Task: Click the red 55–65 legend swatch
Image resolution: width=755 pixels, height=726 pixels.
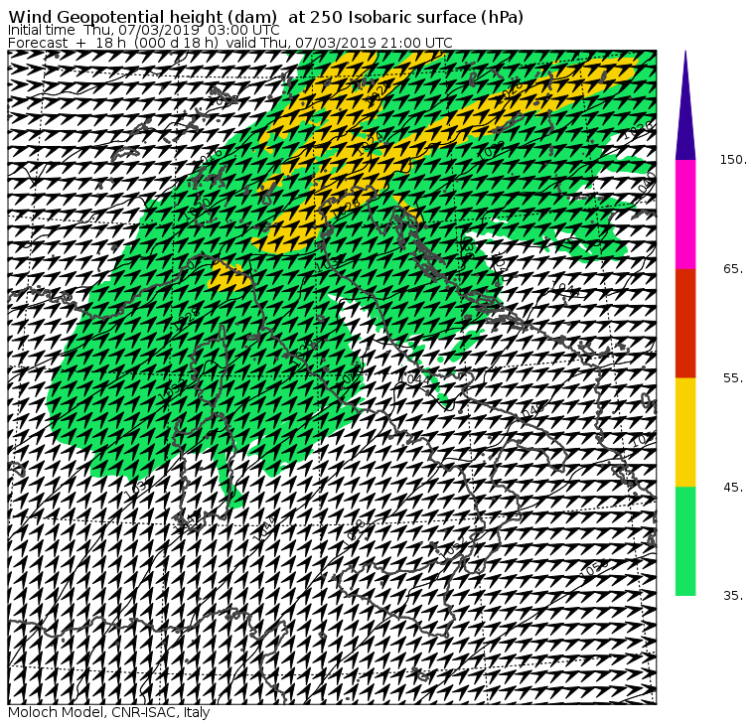Action: tap(685, 323)
